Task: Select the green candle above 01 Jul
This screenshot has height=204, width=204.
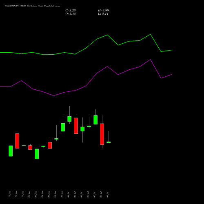Action: click(x=69, y=119)
